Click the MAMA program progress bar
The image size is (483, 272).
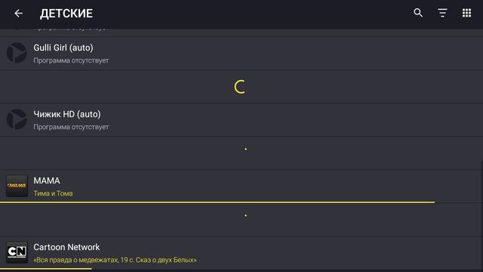tap(217, 202)
